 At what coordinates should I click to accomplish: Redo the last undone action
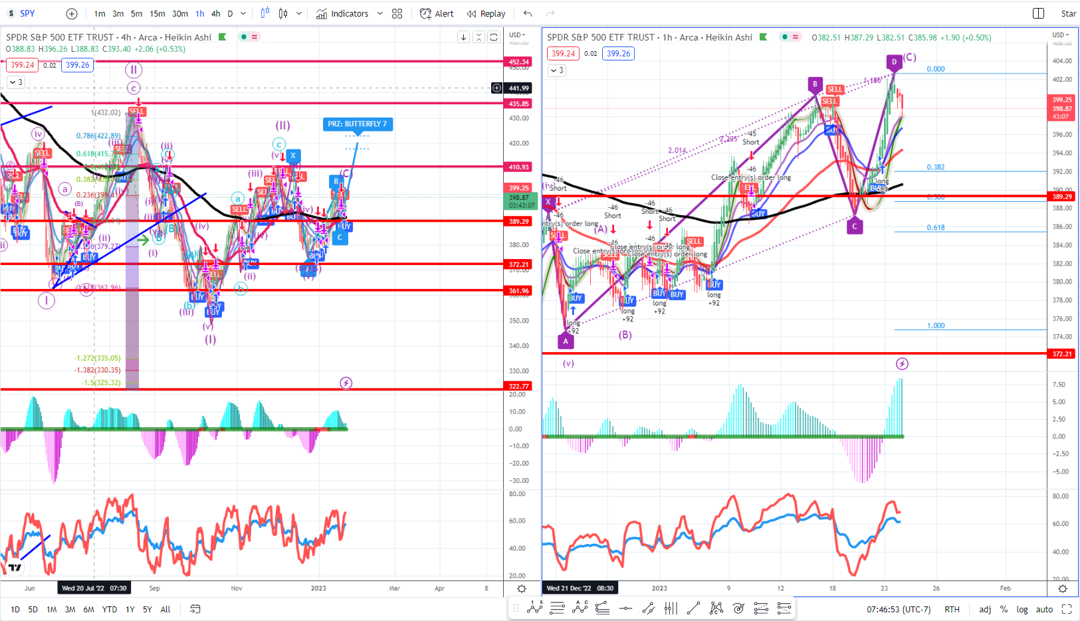[x=550, y=13]
